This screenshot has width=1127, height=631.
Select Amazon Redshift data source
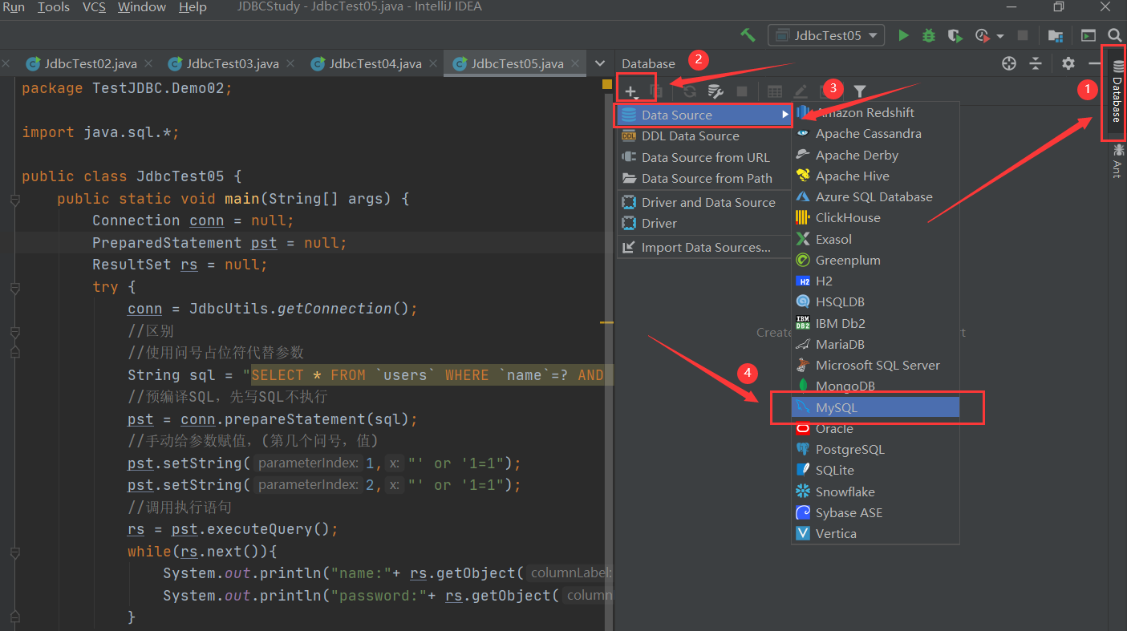[x=875, y=113]
